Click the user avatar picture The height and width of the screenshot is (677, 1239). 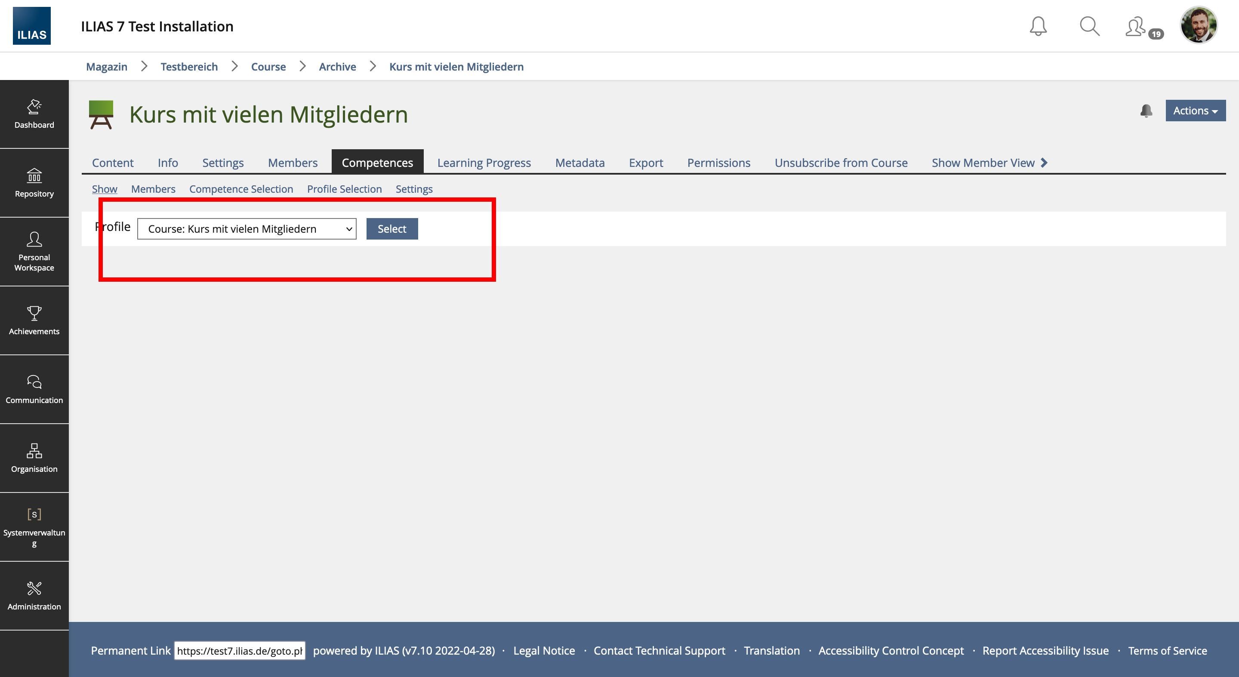[1198, 25]
